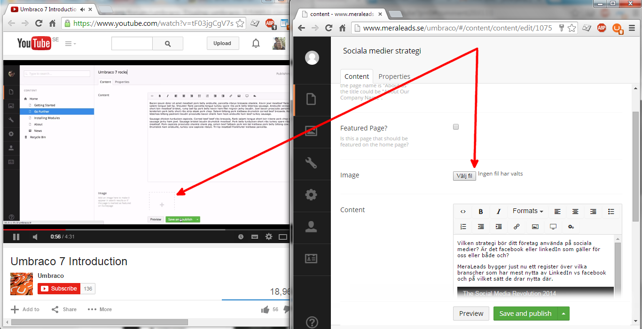Click the Save and publish button
Screen dimensions: 642x329
(525, 314)
